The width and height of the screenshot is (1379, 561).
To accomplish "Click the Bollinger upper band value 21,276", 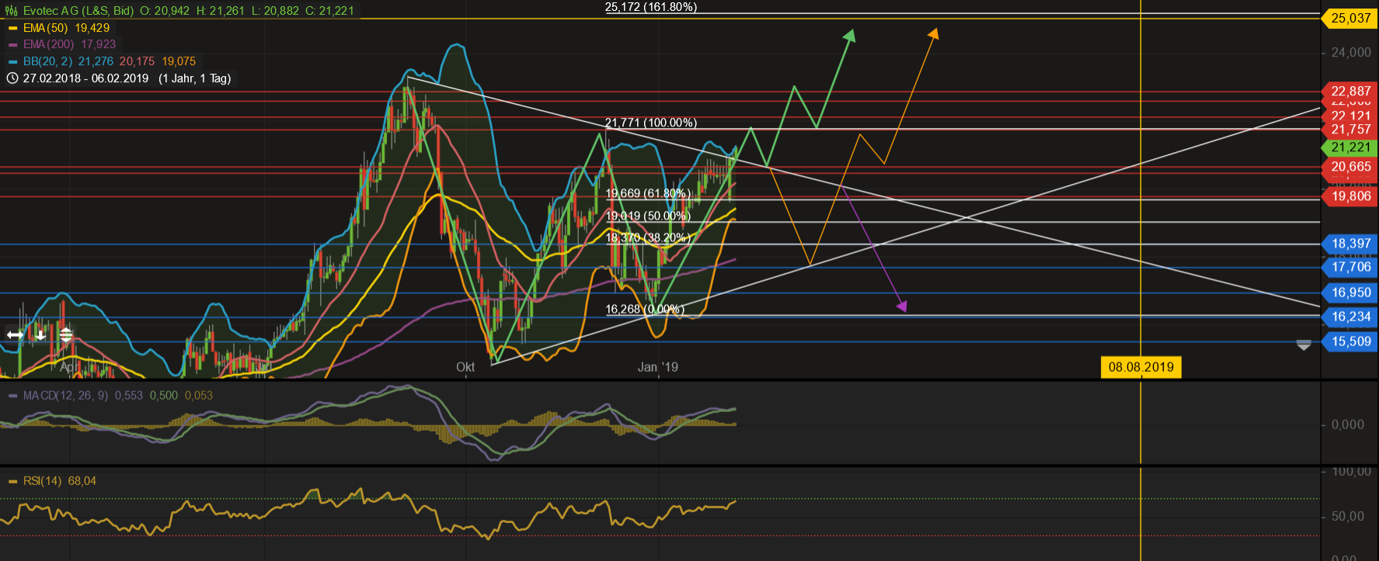I will (96, 61).
